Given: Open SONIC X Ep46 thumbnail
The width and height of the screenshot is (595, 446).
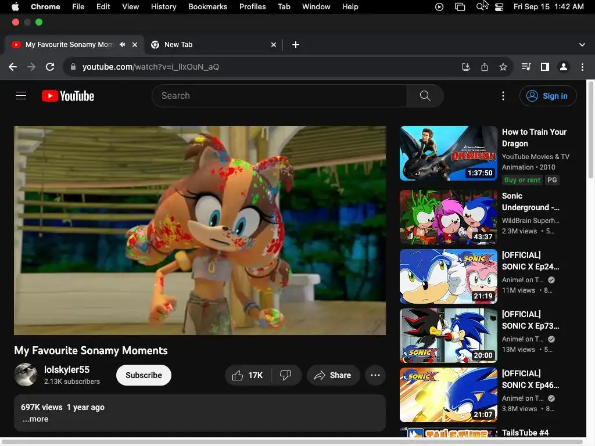Looking at the screenshot, I should tap(449, 395).
